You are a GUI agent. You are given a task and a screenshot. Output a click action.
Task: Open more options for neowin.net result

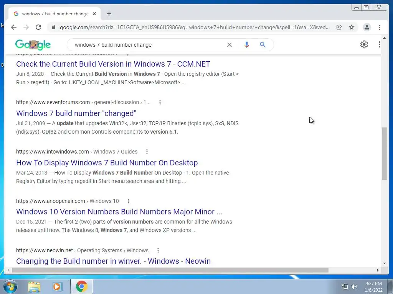click(158, 250)
